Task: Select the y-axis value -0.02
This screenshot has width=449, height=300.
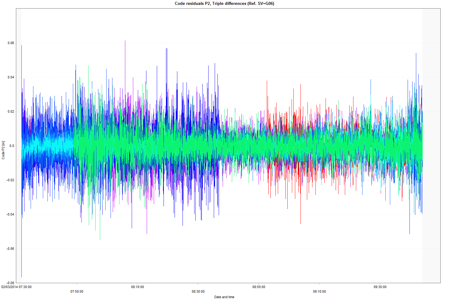Action: click(x=10, y=180)
